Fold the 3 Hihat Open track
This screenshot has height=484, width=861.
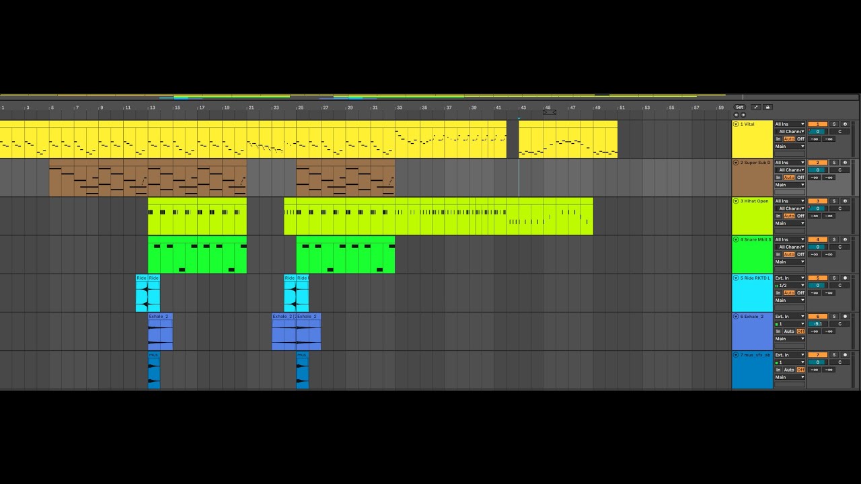coord(736,201)
